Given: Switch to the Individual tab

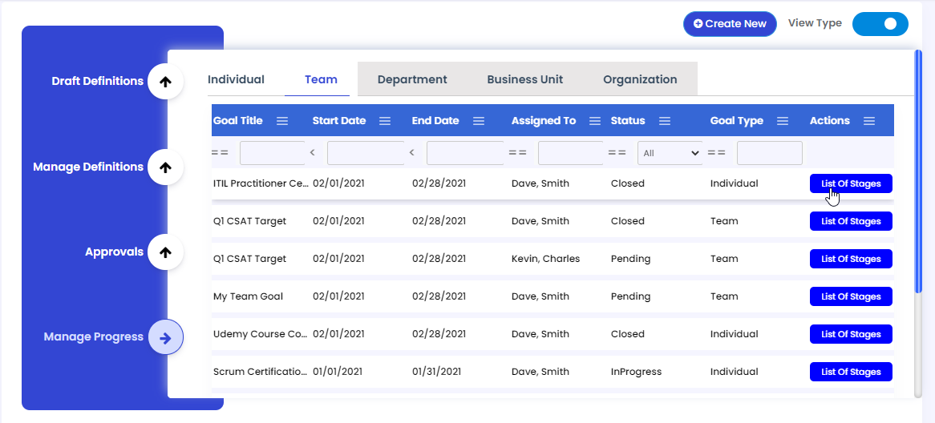Looking at the screenshot, I should (x=236, y=79).
